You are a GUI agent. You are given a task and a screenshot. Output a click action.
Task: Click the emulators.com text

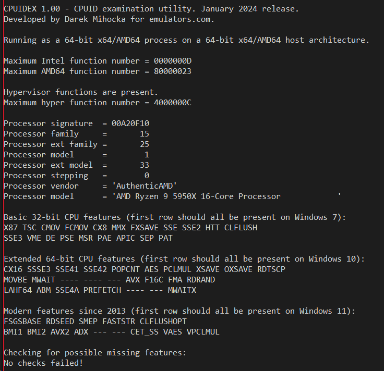tap(182, 19)
